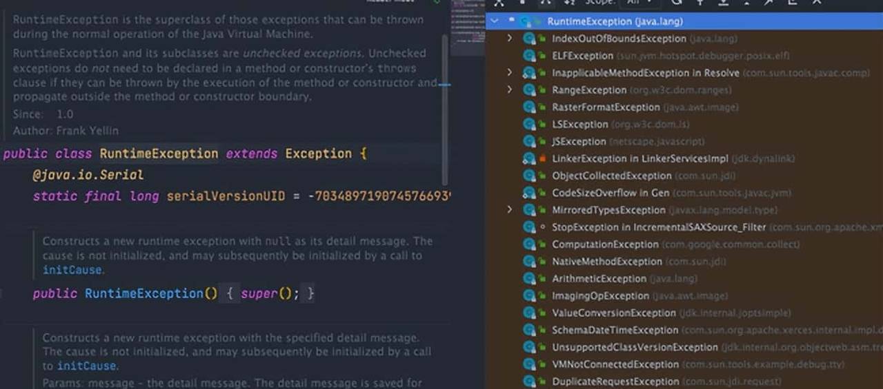883x389 pixels.
Task: Click the class icon beside NativeMethodException
Action: pos(530,262)
